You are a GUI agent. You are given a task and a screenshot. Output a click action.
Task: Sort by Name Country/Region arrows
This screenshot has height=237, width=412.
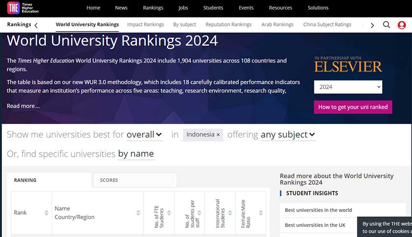click(138, 213)
